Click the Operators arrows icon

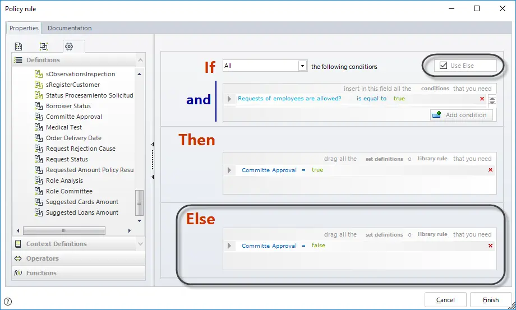pos(18,258)
